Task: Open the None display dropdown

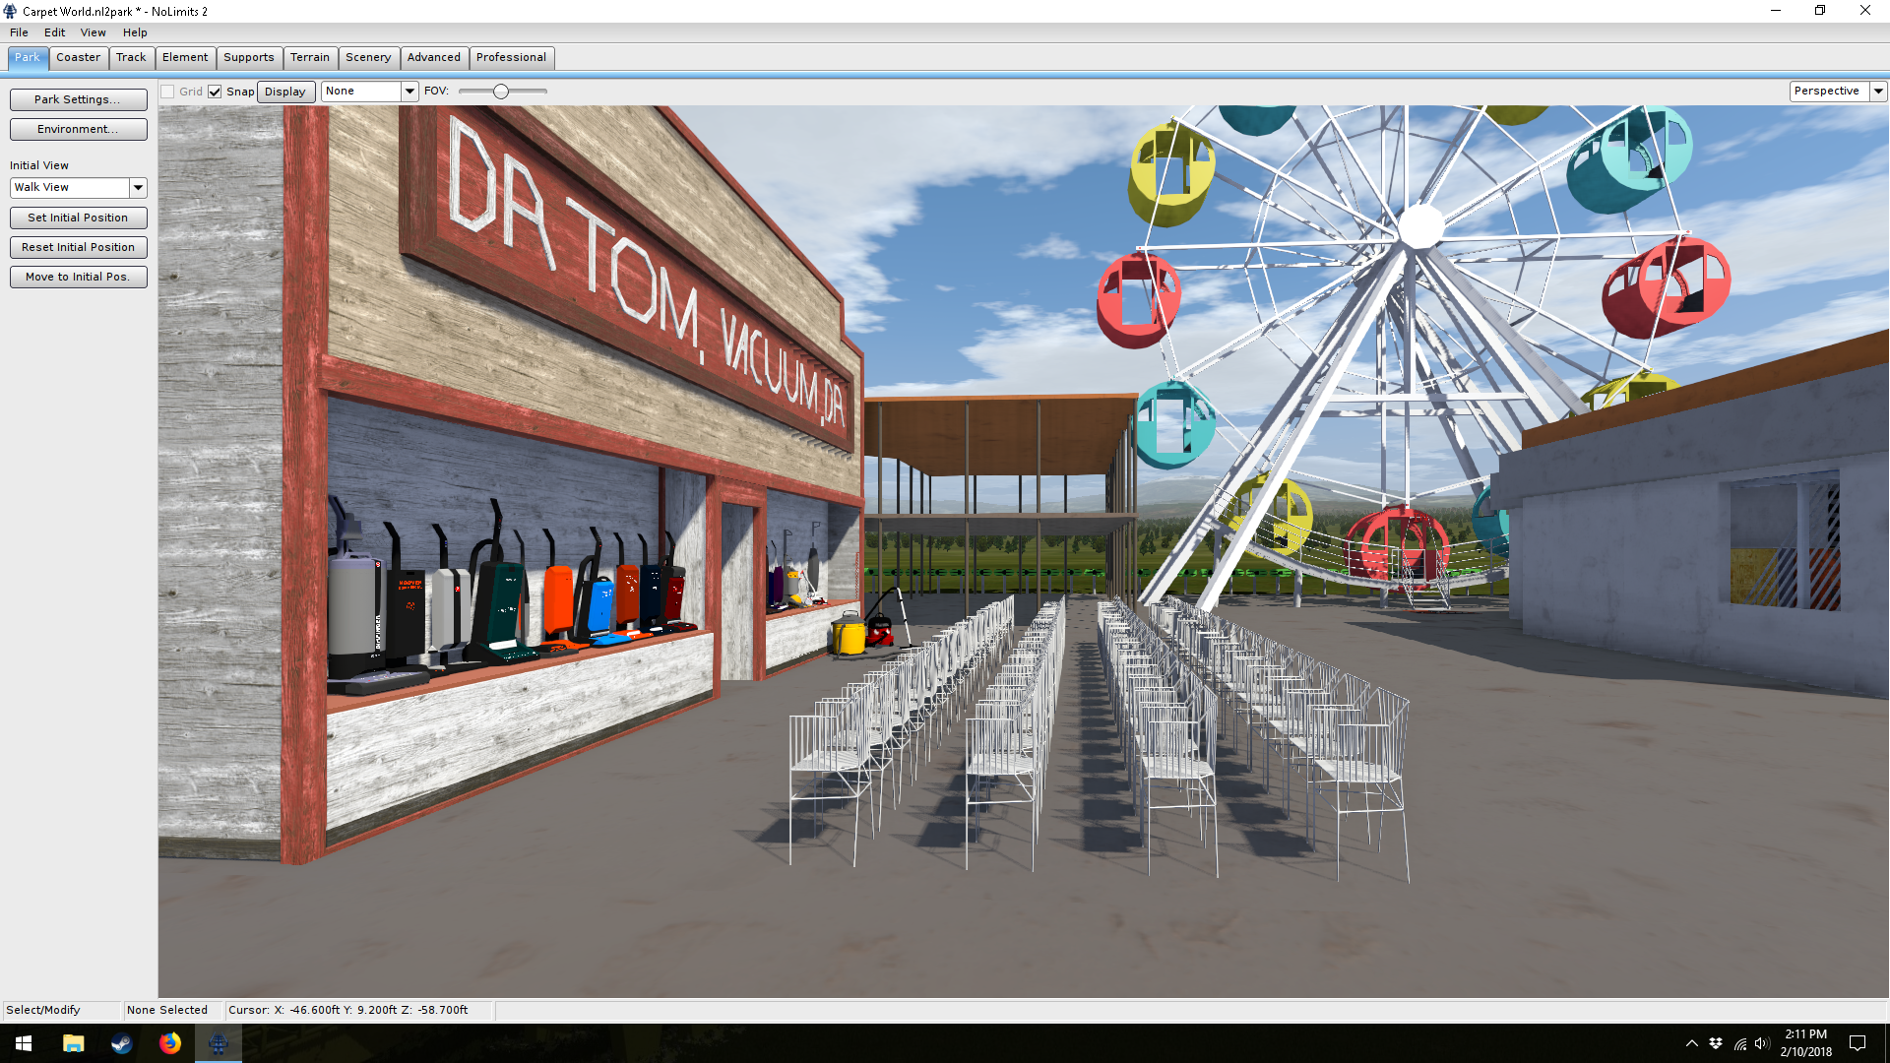Action: point(409,91)
